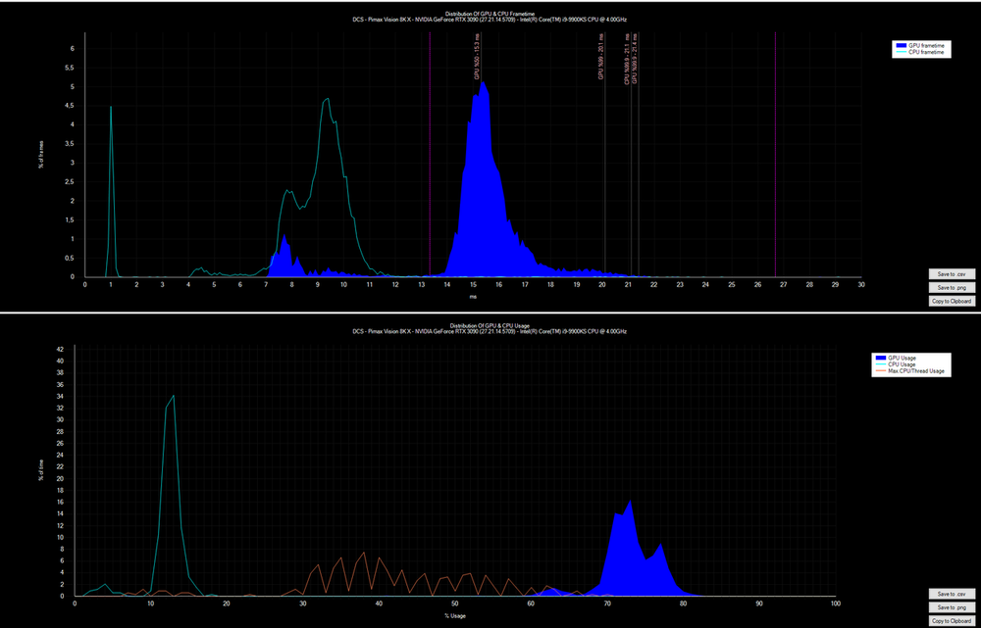Click the '42' tick on the usage y-axis
981x628 pixels.
[x=61, y=349]
